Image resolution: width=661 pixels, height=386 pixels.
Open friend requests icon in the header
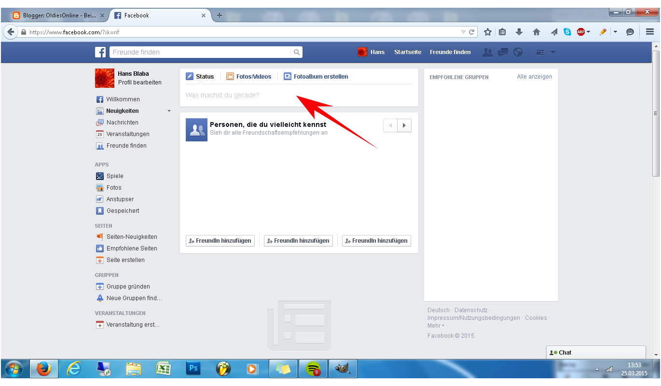[488, 52]
